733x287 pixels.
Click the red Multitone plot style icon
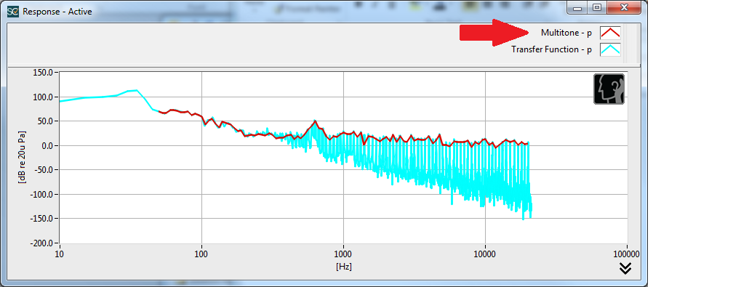[x=610, y=33]
